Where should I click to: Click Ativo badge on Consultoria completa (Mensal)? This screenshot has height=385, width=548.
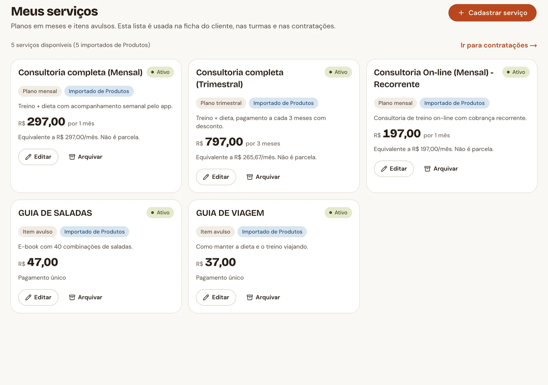pyautogui.click(x=160, y=72)
